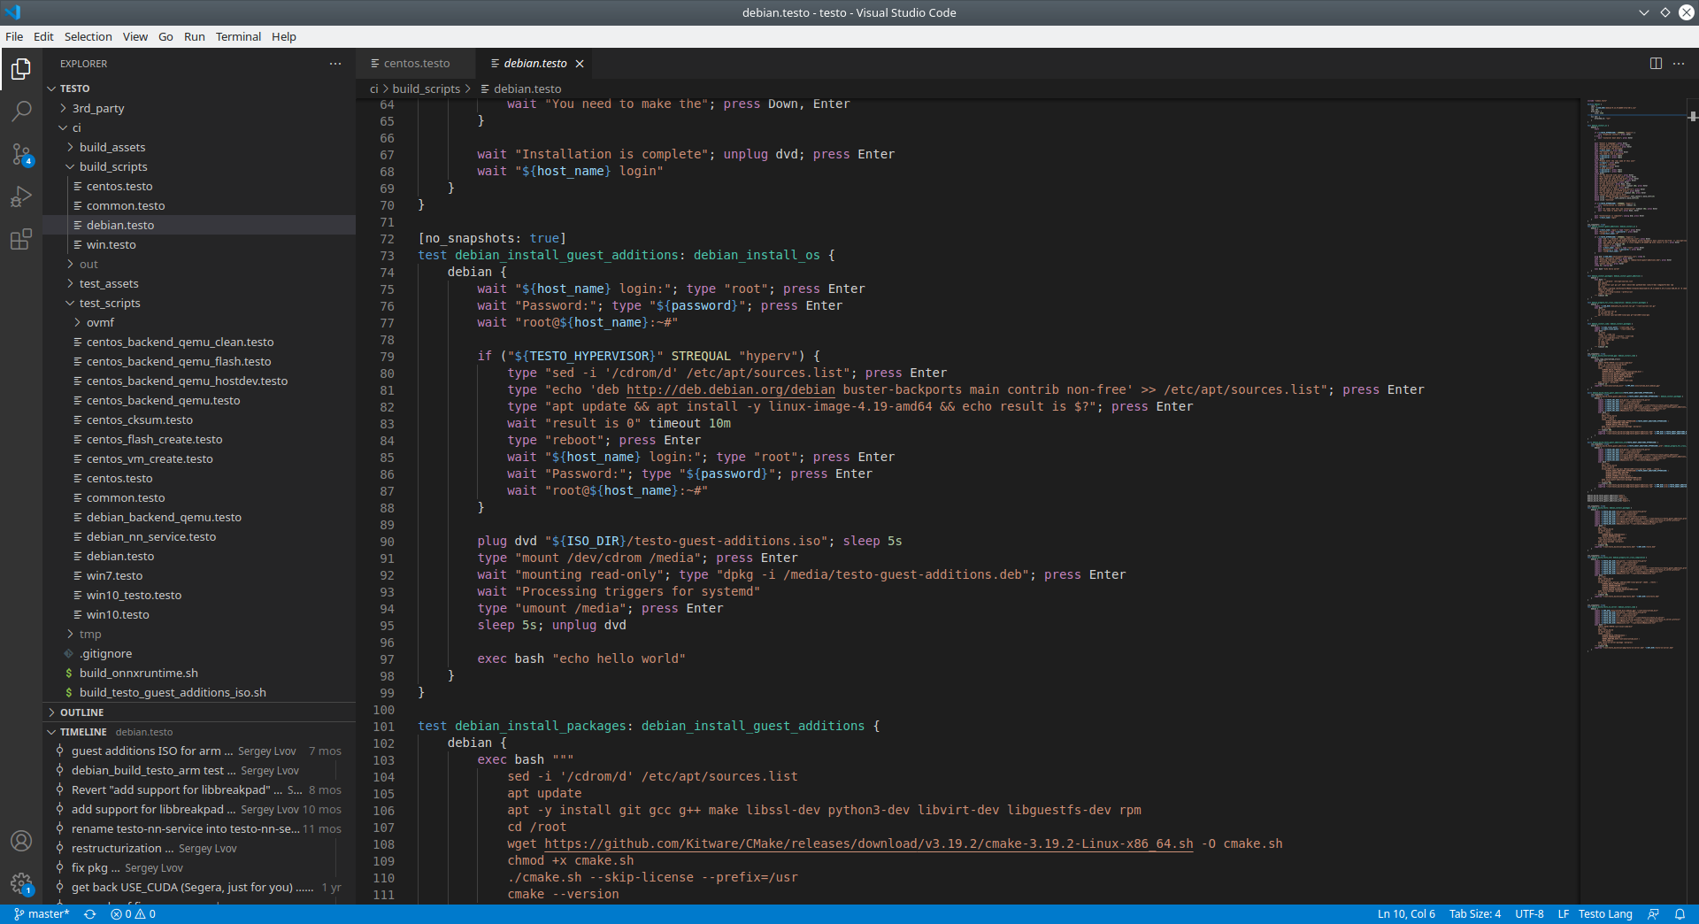Open notifications bell icon
Viewport: 1699px width, 924px height.
1680,914
